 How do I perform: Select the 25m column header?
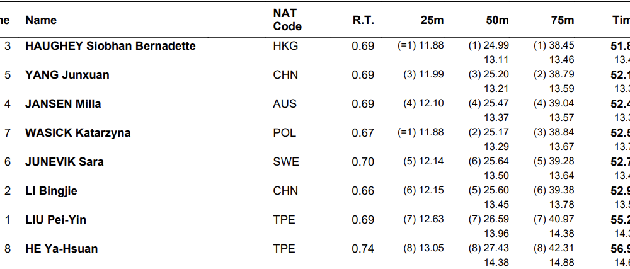432,20
